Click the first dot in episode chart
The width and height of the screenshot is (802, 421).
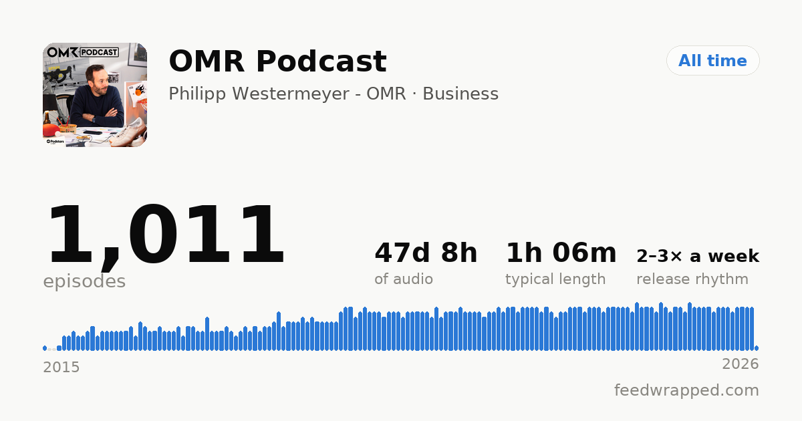point(45,348)
